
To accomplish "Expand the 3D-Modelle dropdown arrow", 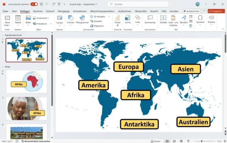I will tap(109, 17).
